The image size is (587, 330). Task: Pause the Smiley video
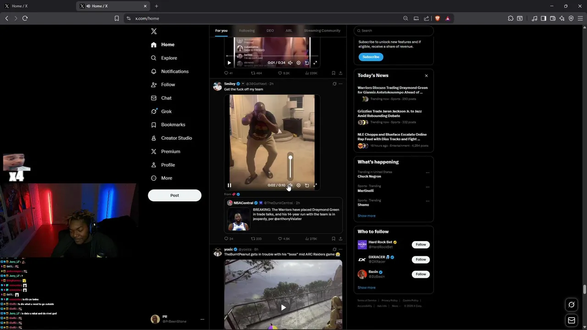(x=229, y=185)
